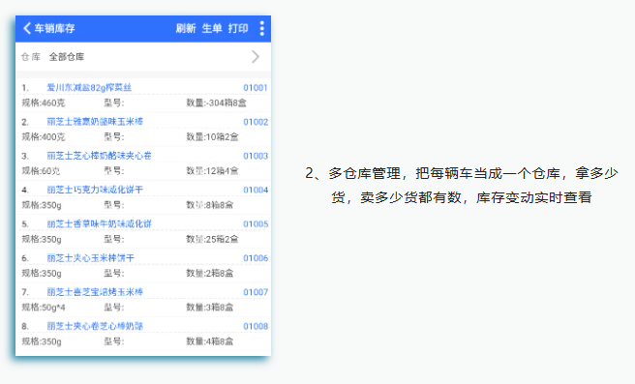
Task: Click 规格:350g in the 01008 row
Action: (x=42, y=341)
